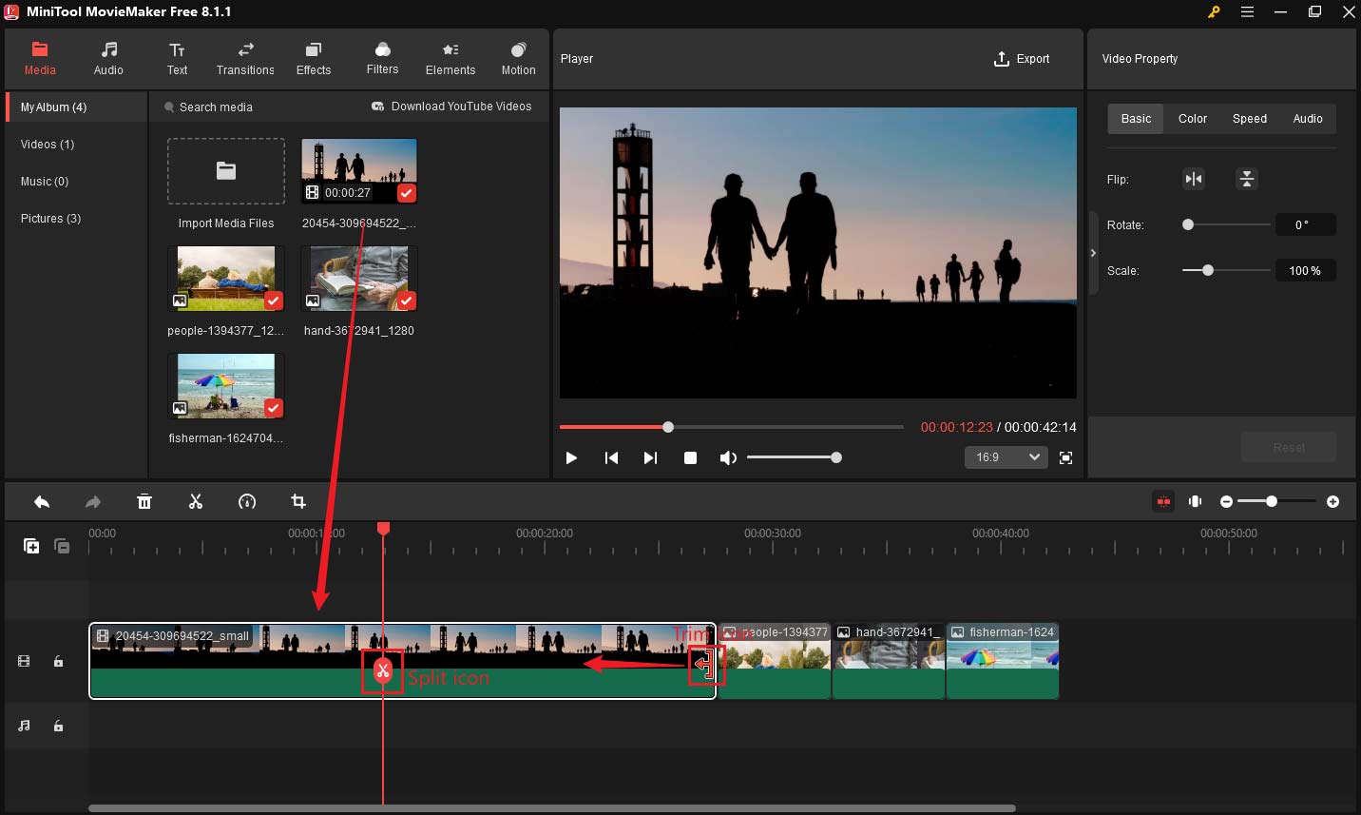Click the Split scissors toolbar icon
This screenshot has width=1361, height=815.
point(196,502)
